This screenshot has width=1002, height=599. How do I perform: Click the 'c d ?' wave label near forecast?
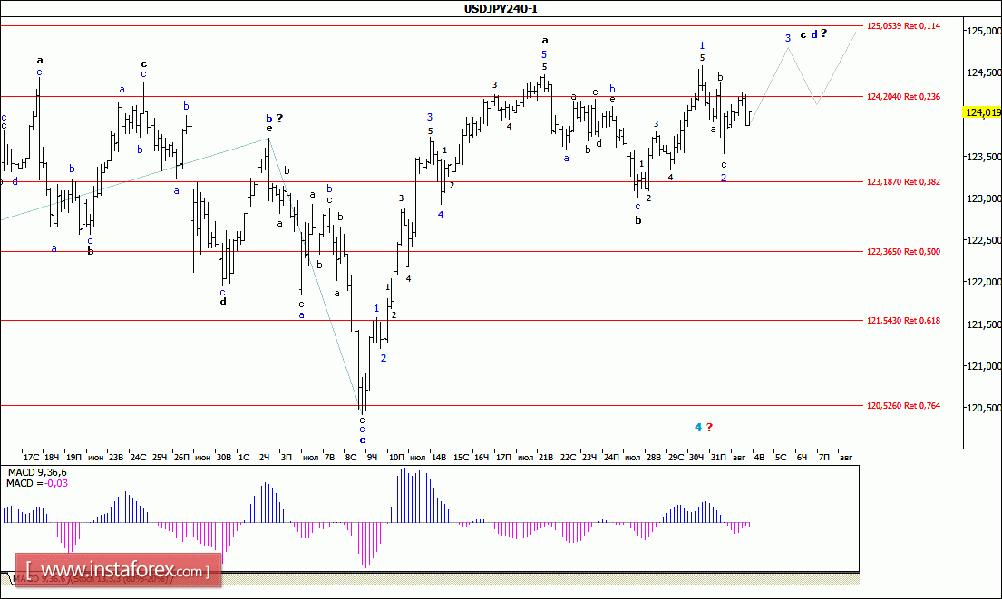pos(813,34)
